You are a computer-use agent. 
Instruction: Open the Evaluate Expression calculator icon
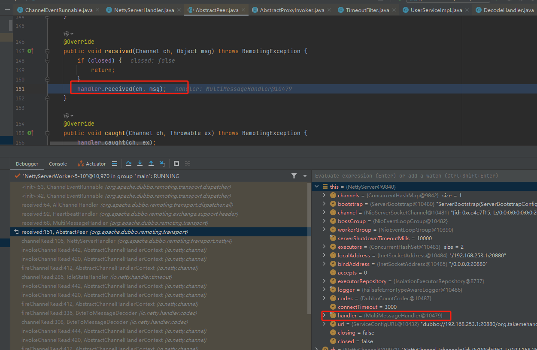coord(176,163)
